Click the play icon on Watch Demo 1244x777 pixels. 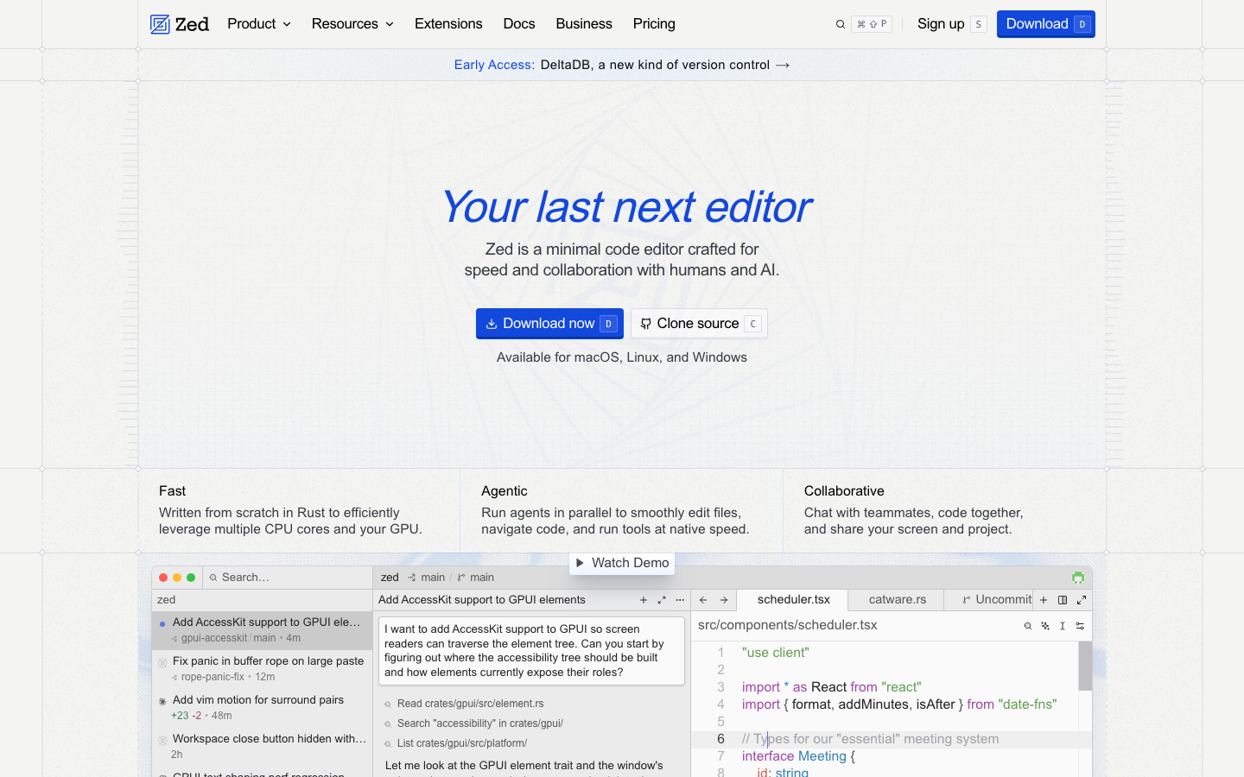click(x=580, y=563)
